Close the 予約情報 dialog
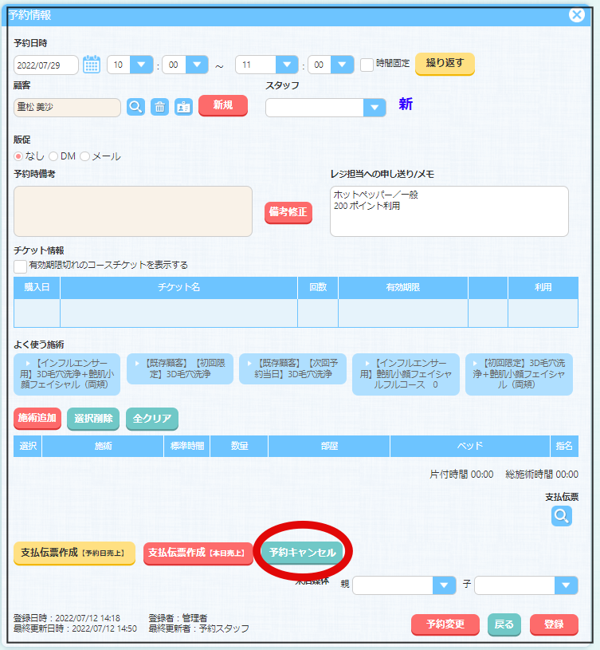The image size is (600, 650). [x=576, y=14]
